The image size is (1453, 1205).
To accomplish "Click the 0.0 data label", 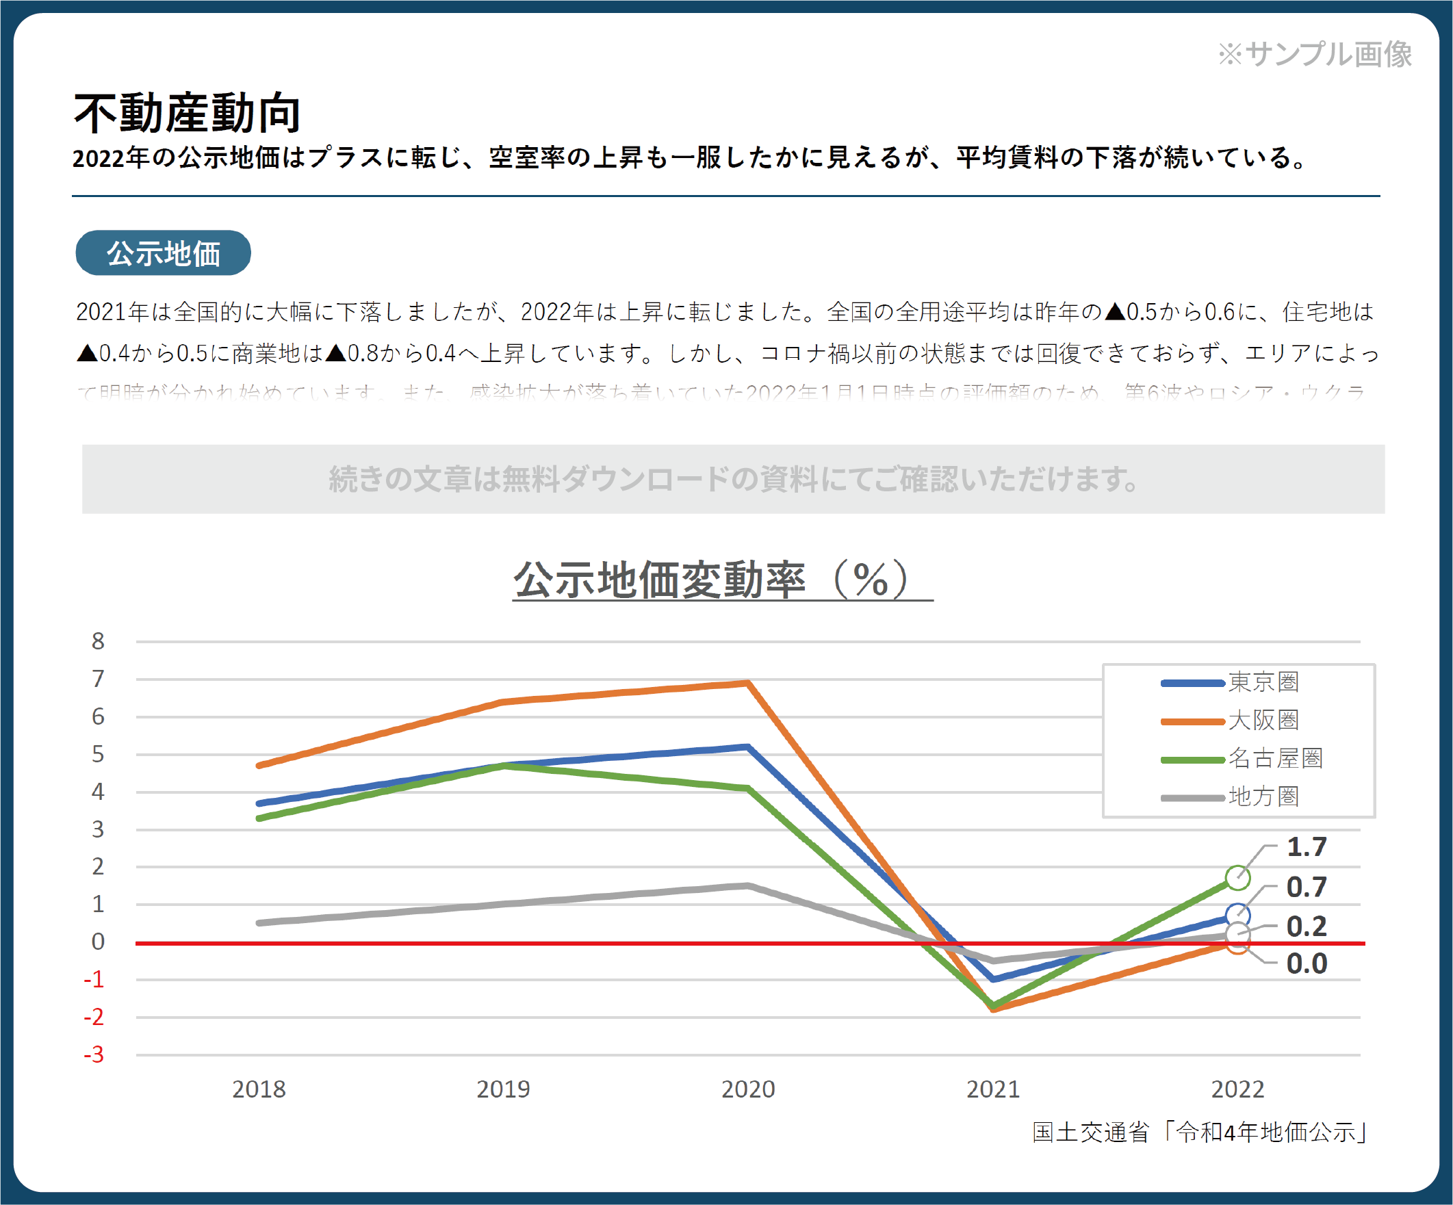I will point(1307,963).
